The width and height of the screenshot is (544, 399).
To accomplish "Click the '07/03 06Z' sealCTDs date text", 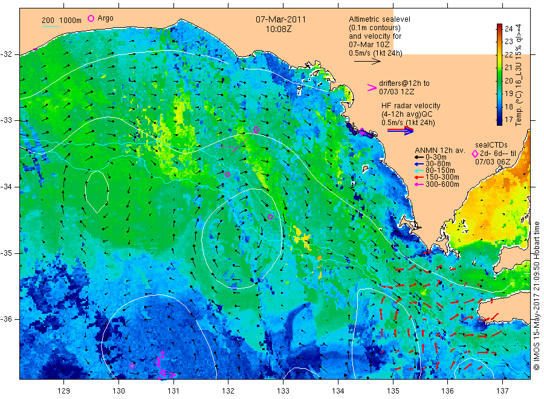I will 493,162.
